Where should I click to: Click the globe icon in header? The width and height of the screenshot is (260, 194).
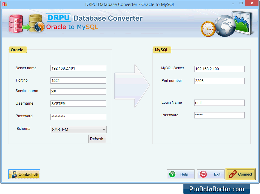(225, 26)
